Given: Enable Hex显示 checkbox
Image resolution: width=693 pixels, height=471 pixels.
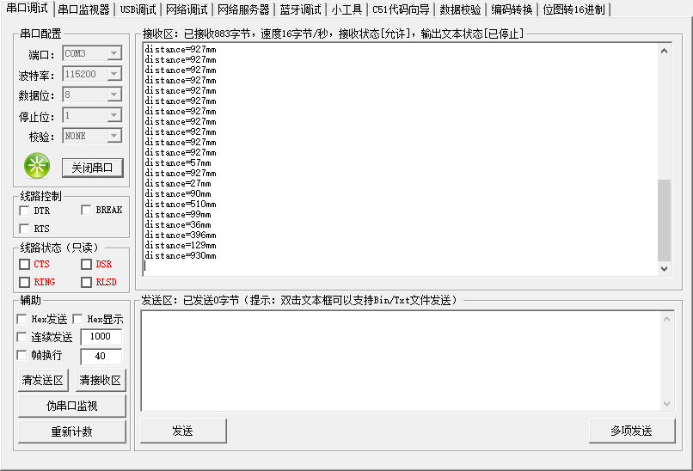Looking at the screenshot, I should [x=77, y=319].
